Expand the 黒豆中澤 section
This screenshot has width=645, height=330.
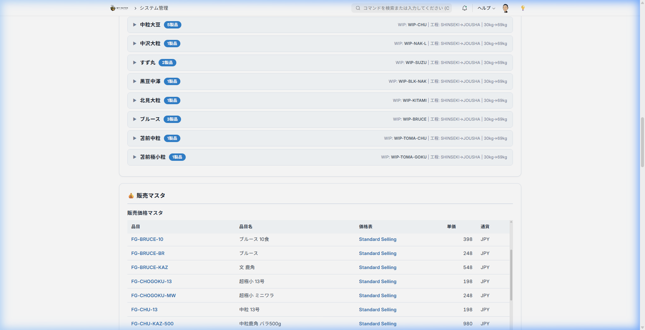(134, 81)
